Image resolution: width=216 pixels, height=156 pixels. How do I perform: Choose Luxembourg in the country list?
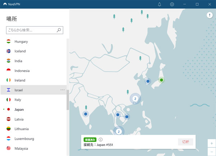[x=33, y=139]
